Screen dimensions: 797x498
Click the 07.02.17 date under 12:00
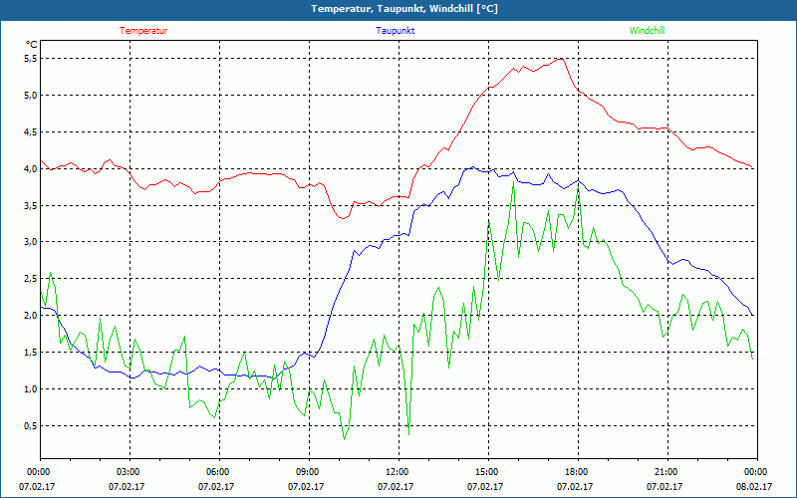pos(395,487)
